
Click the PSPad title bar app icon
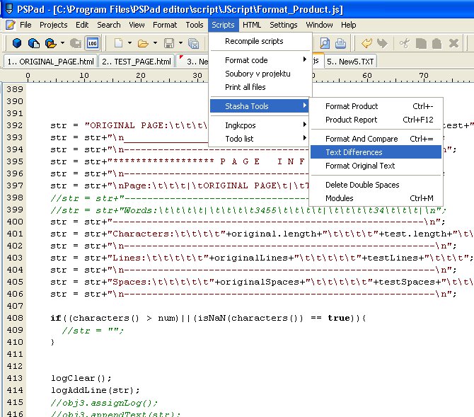(9, 8)
